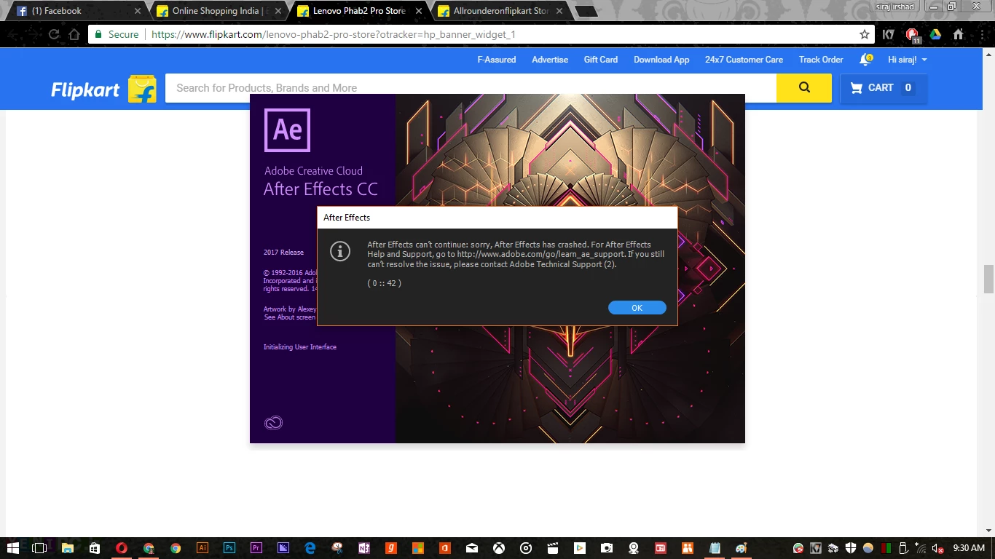The image size is (995, 559).
Task: Dismiss the After Effects crash dialog with OK
Action: tap(637, 308)
